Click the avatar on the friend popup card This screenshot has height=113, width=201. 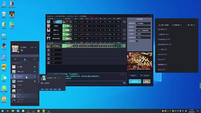coord(43,78)
